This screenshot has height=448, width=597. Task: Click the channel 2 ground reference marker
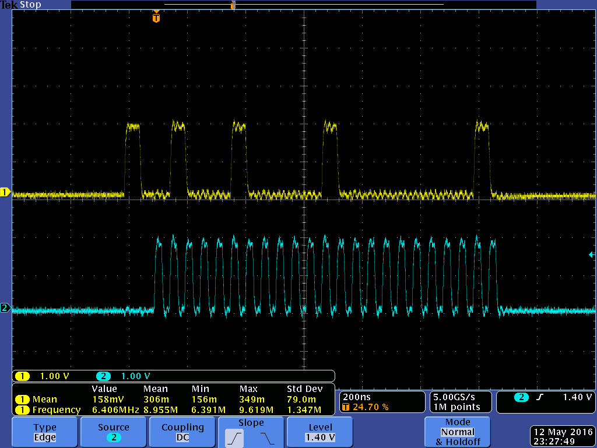tap(5, 308)
